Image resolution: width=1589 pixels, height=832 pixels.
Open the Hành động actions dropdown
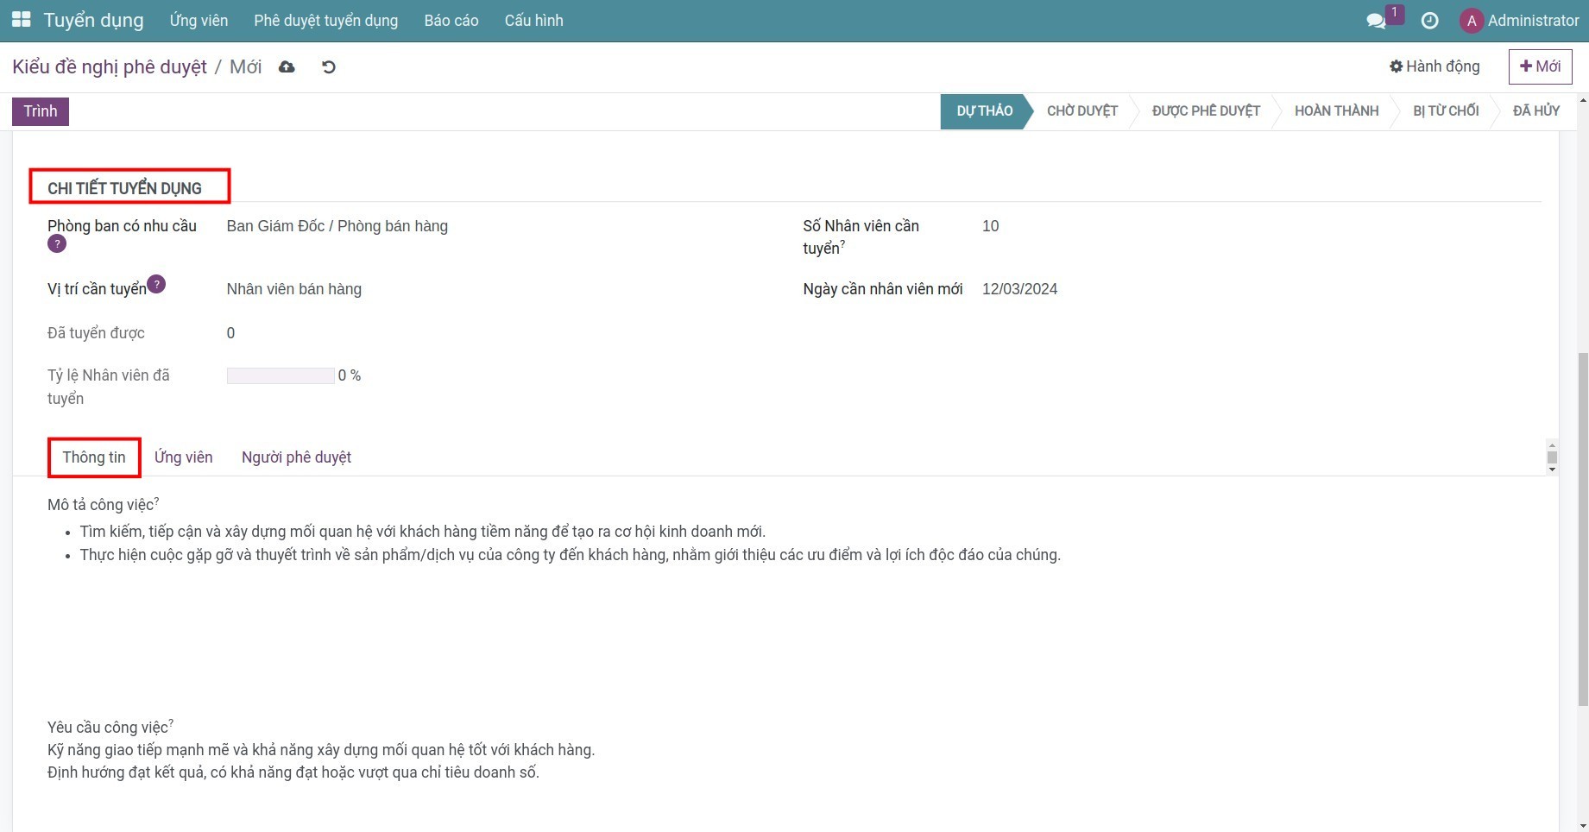(1435, 66)
